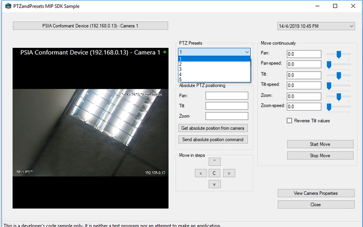Image resolution: width=363 pixels, height=227 pixels.
Task: Click the down arrow step button
Action: 214,184
